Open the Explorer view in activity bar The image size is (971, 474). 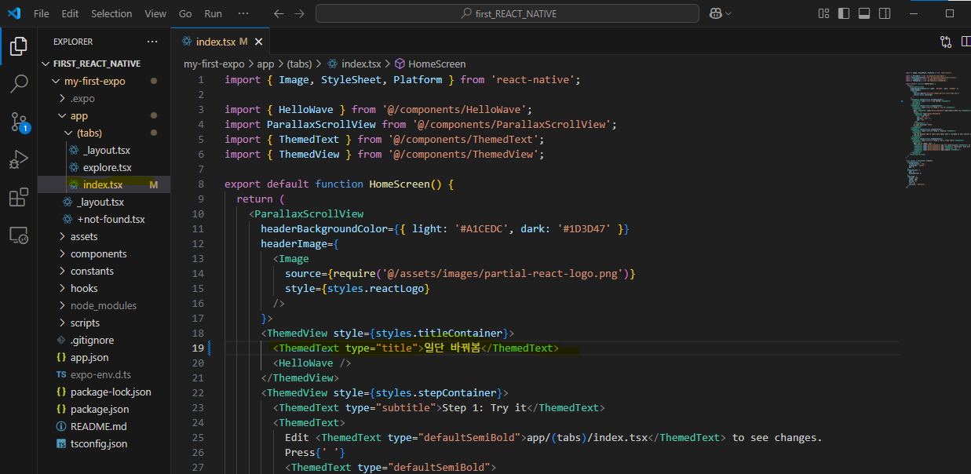click(x=19, y=46)
